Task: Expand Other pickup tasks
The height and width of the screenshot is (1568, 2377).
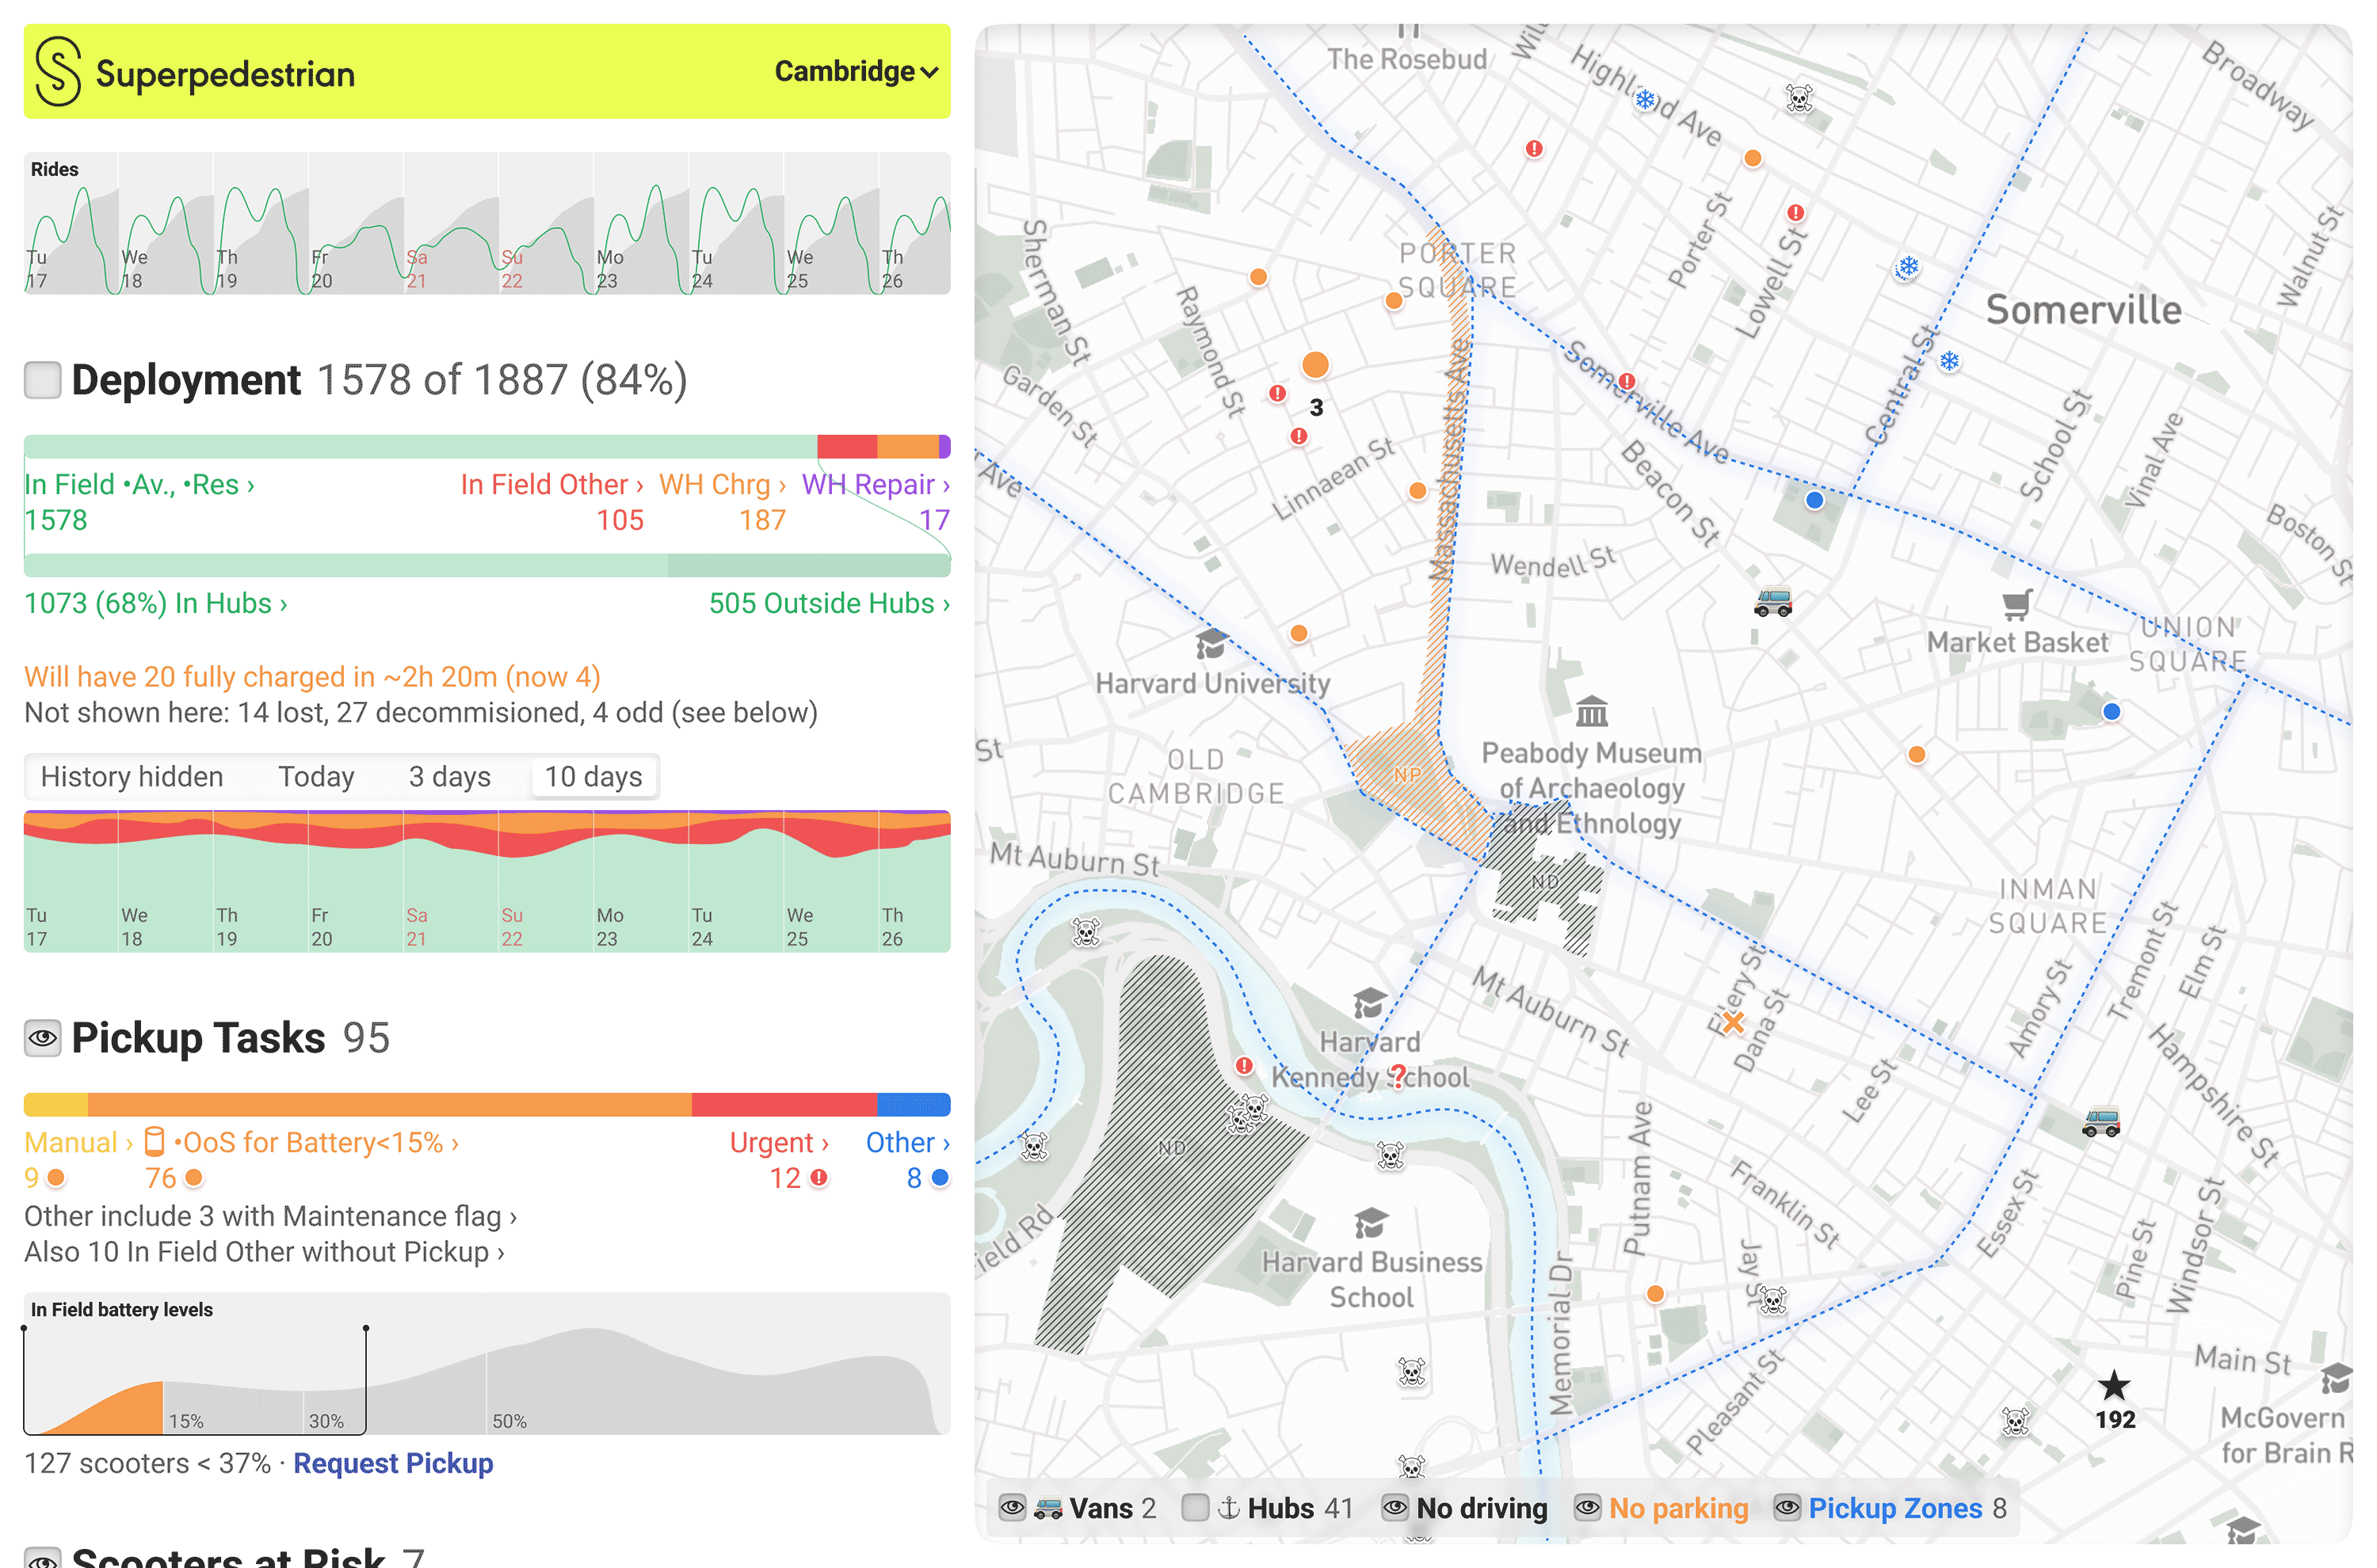Action: (x=907, y=1142)
